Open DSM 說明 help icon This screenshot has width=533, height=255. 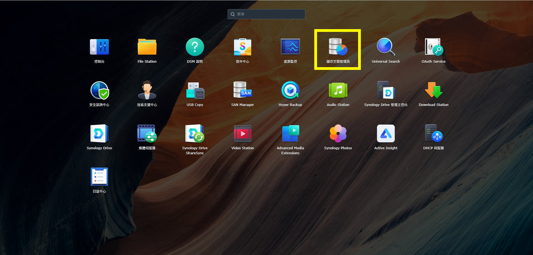[195, 47]
